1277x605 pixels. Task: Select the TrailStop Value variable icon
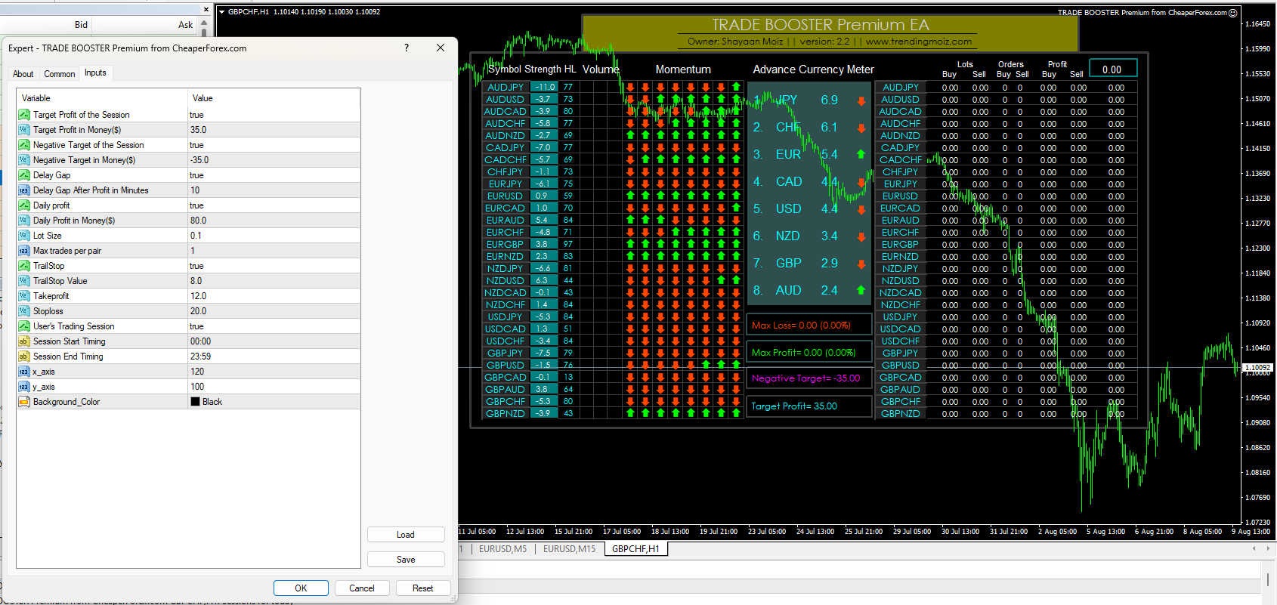24,281
